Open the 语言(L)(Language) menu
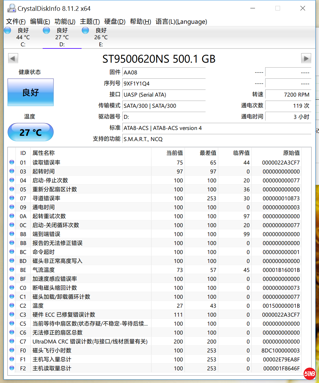 [x=181, y=22]
